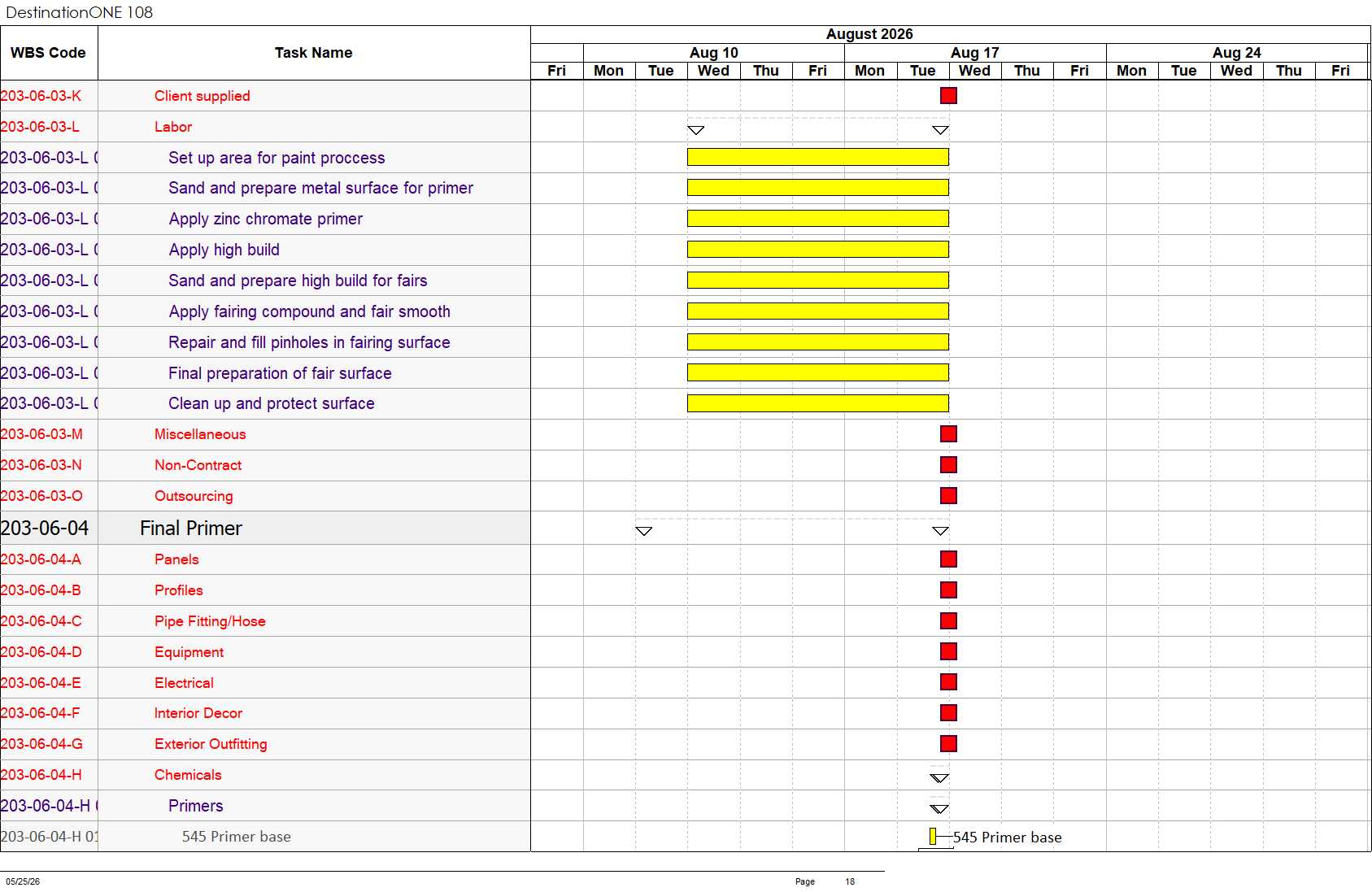Click the Final Primer summary start triangle
This screenshot has width=1372, height=892.
pyautogui.click(x=644, y=531)
